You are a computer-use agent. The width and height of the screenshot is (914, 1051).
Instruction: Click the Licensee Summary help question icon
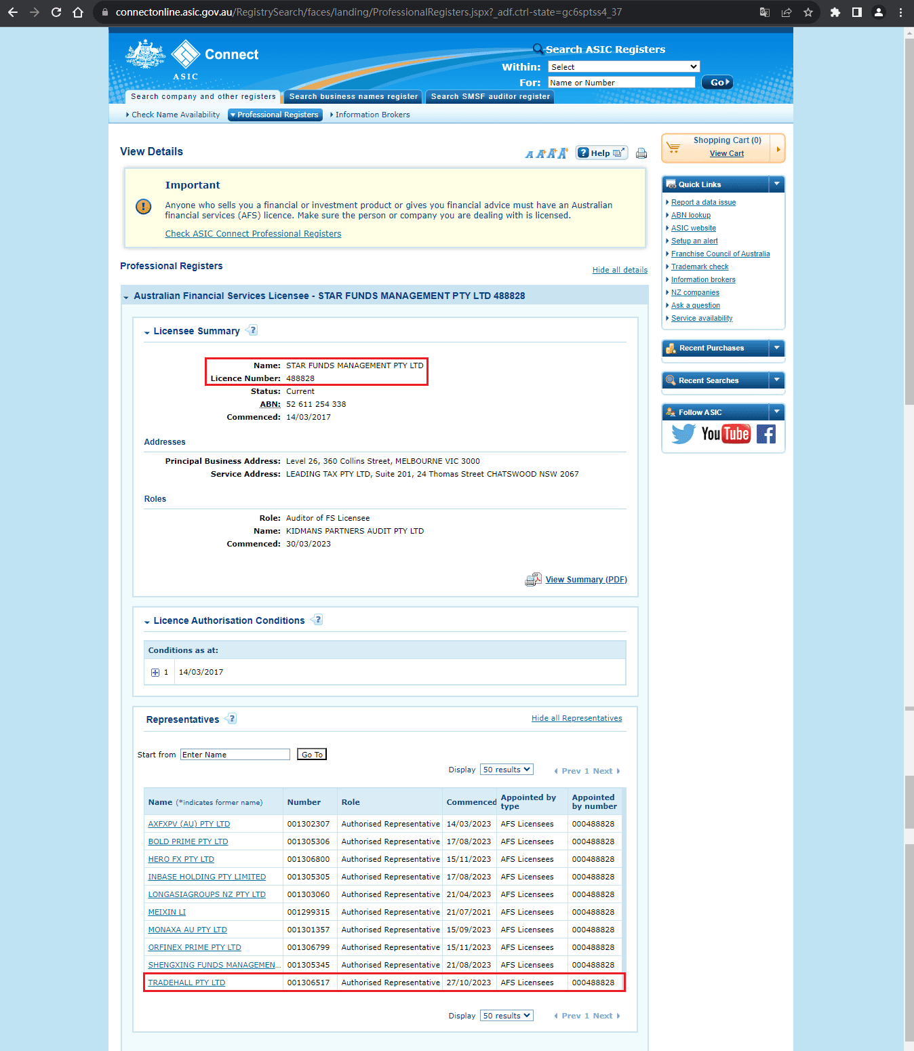252,330
